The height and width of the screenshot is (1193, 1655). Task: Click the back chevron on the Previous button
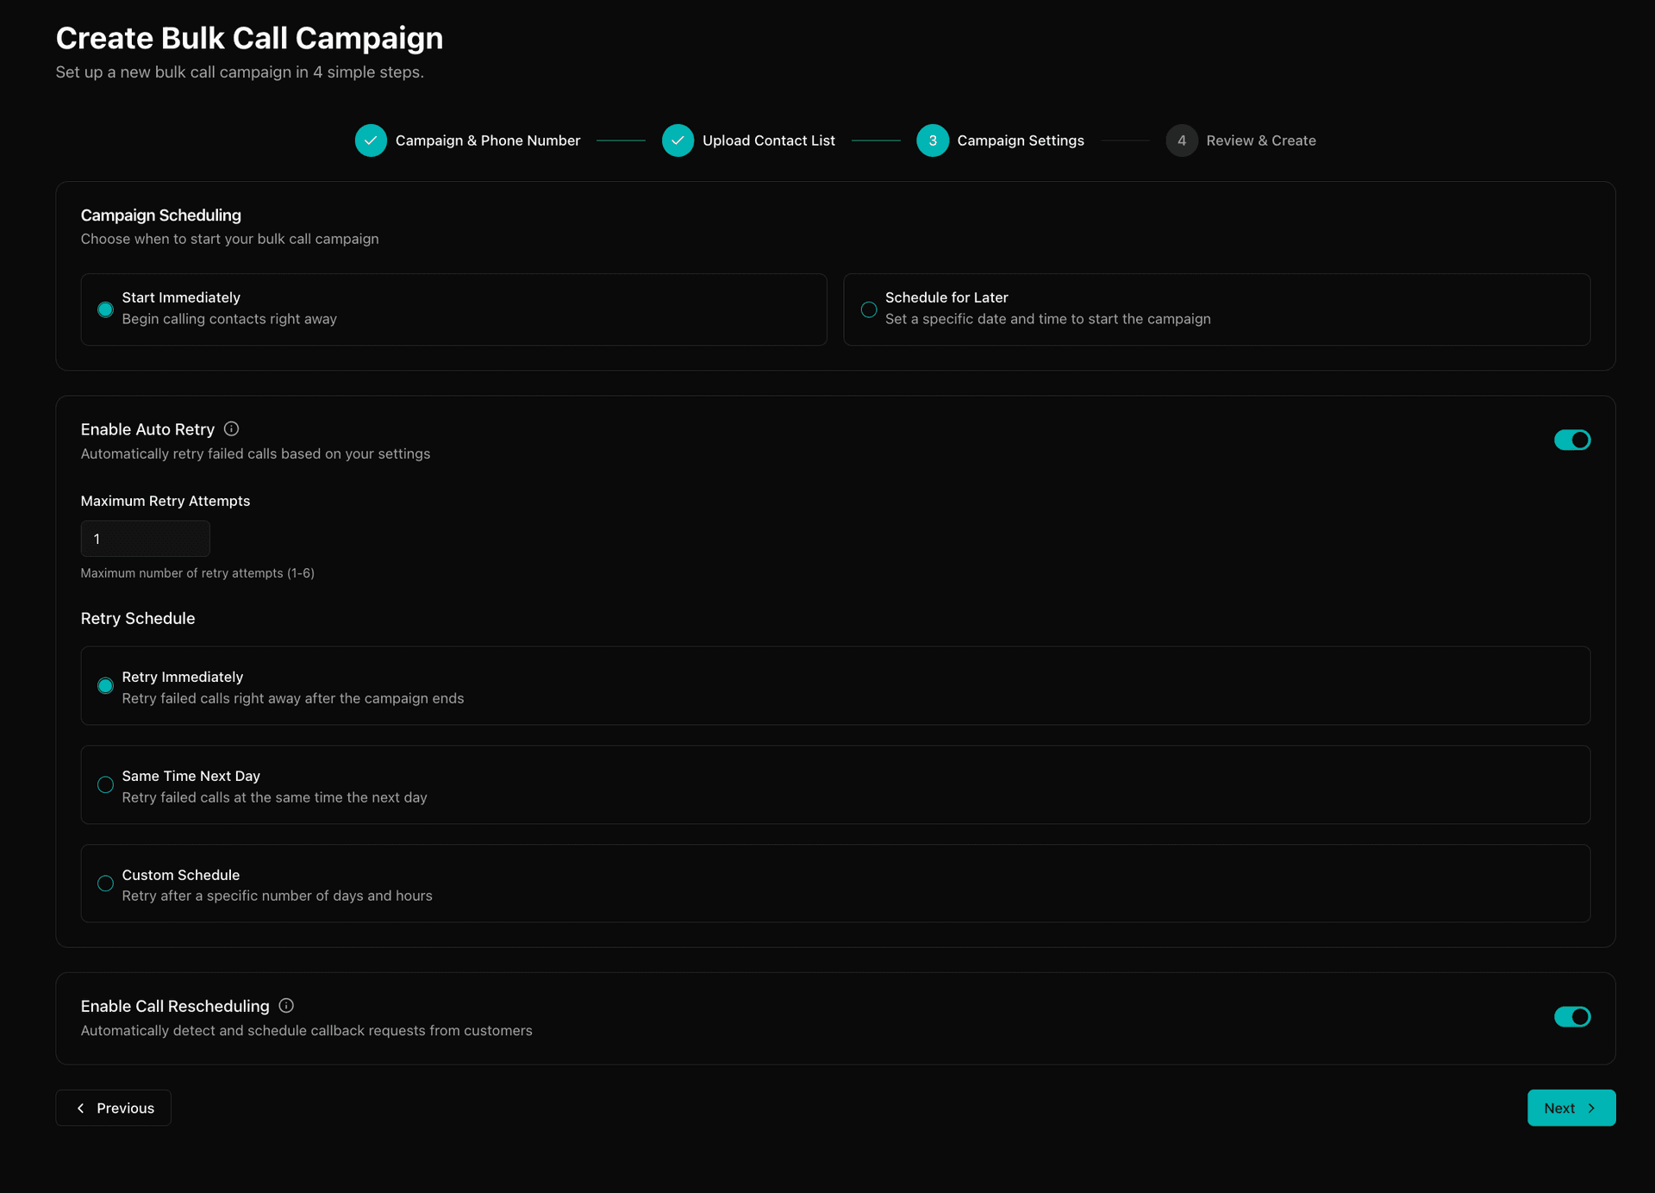[x=80, y=1108]
